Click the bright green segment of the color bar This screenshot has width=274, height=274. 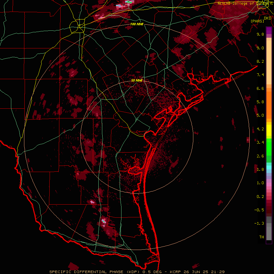pyautogui.click(x=269, y=147)
